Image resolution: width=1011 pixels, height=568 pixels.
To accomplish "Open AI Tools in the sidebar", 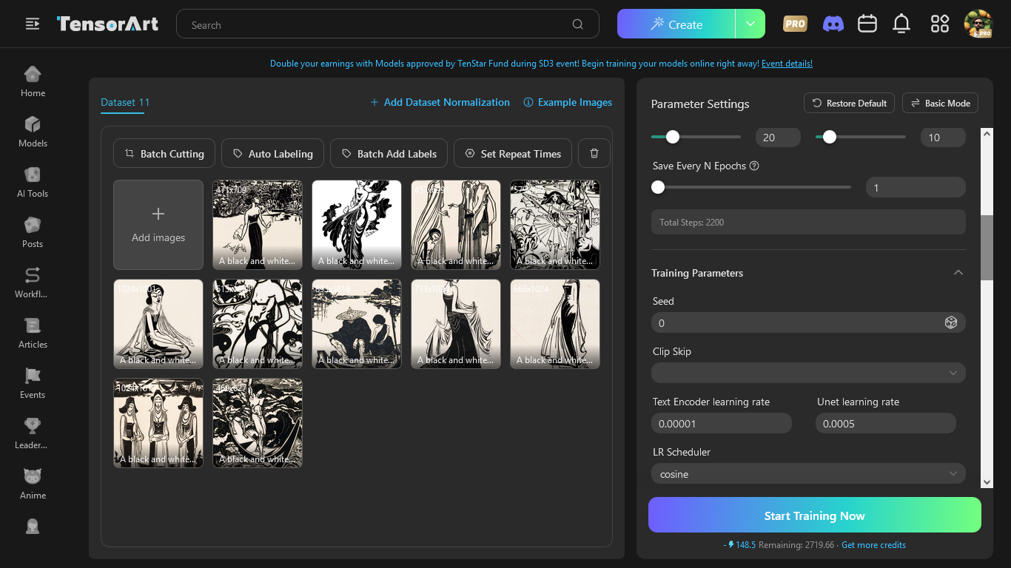I will tap(33, 182).
